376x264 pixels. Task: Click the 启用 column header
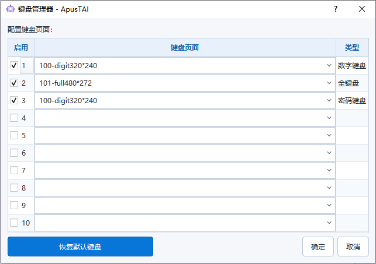click(21, 48)
